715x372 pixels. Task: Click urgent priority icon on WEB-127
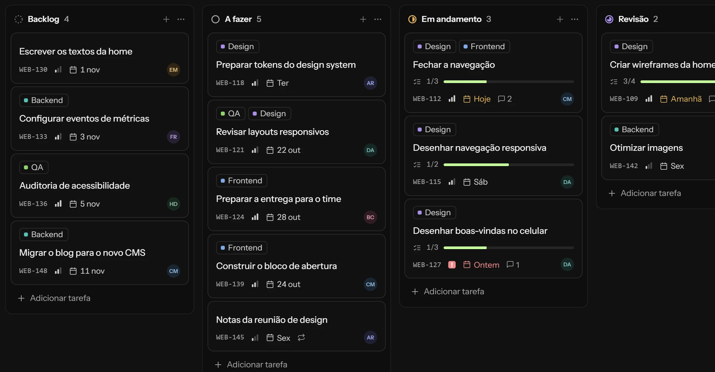[452, 265]
